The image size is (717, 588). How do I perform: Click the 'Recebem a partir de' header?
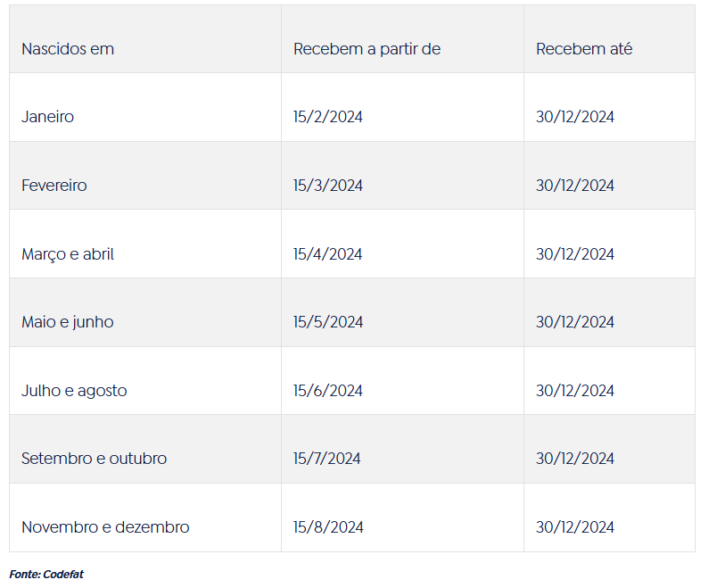click(367, 49)
